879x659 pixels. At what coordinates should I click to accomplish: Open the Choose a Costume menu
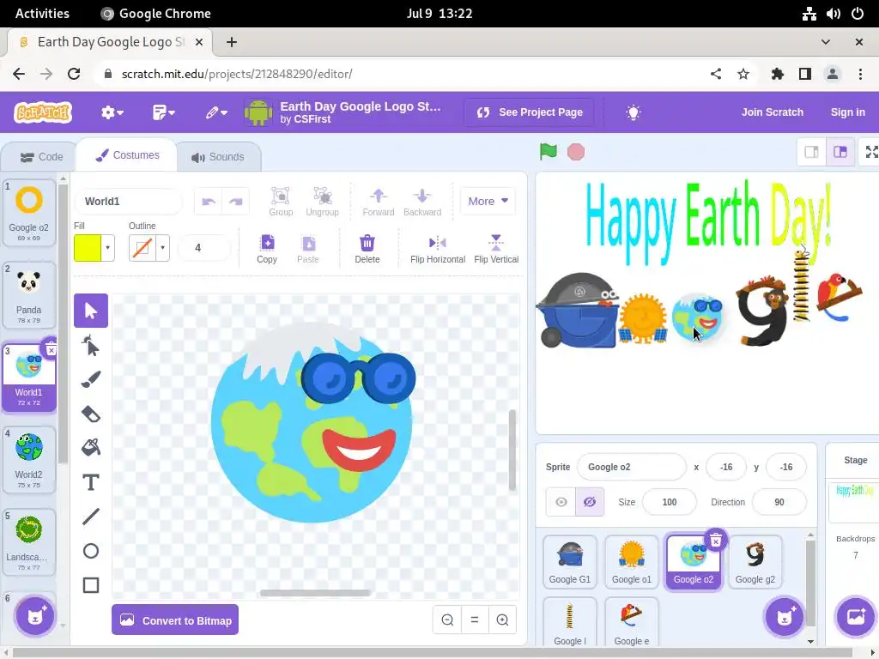click(x=34, y=616)
